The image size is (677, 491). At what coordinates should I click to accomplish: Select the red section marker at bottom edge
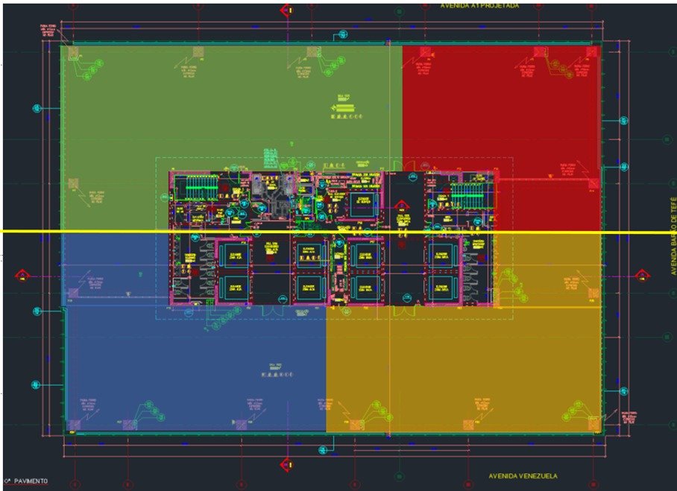(285, 465)
